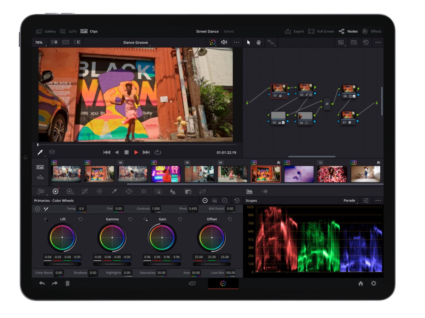Toggle the Nodes editor panel

click(348, 31)
